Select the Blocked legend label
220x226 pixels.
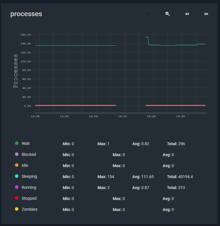pos(29,154)
